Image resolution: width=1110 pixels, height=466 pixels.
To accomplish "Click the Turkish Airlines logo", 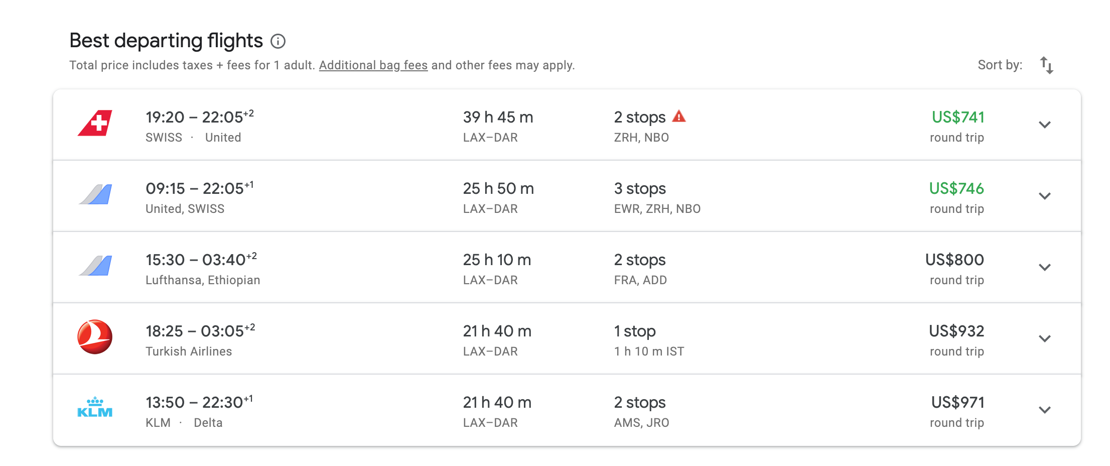I will (95, 337).
